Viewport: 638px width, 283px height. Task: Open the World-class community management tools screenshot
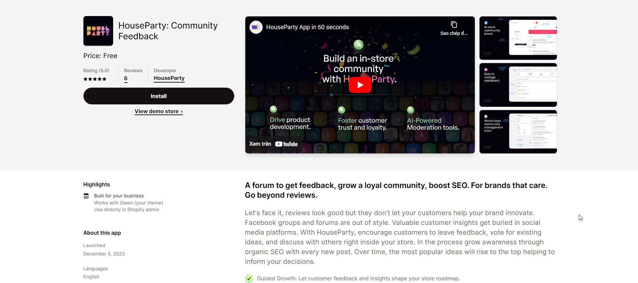518,132
